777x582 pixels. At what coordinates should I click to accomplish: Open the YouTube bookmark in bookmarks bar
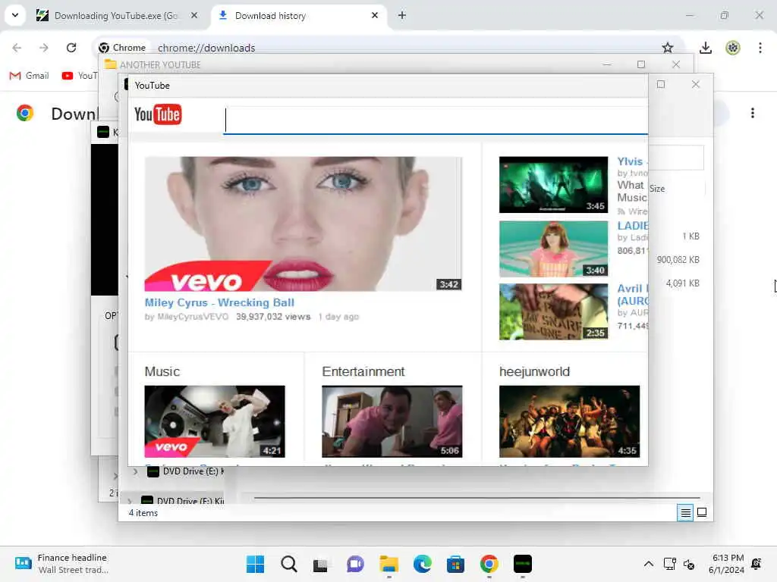[79, 76]
